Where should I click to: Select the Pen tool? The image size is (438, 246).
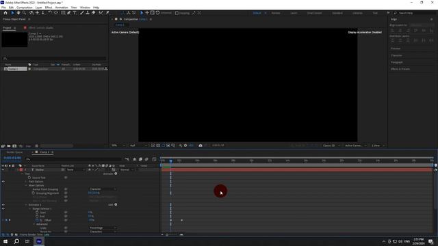tap(68, 13)
